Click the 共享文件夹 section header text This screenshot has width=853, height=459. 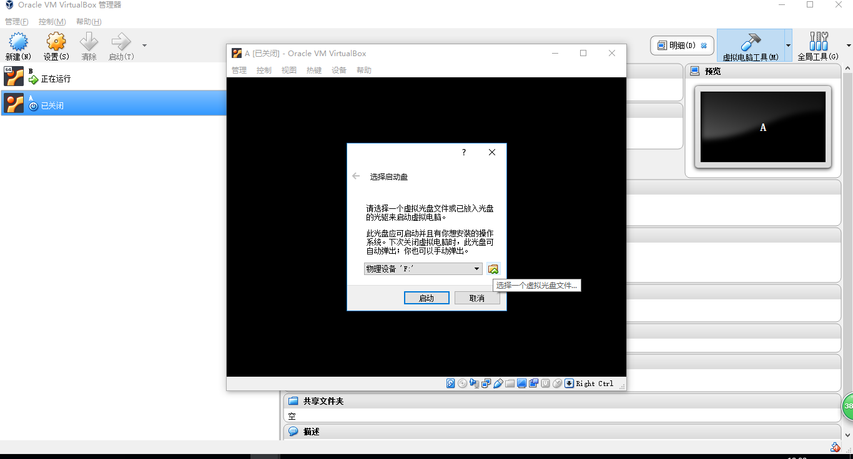coord(323,401)
